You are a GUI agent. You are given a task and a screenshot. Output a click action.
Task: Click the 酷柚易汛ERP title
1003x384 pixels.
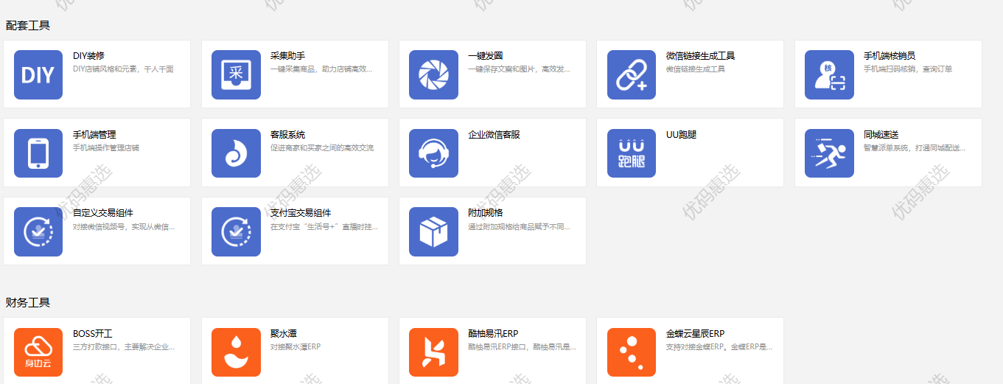pyautogui.click(x=493, y=334)
